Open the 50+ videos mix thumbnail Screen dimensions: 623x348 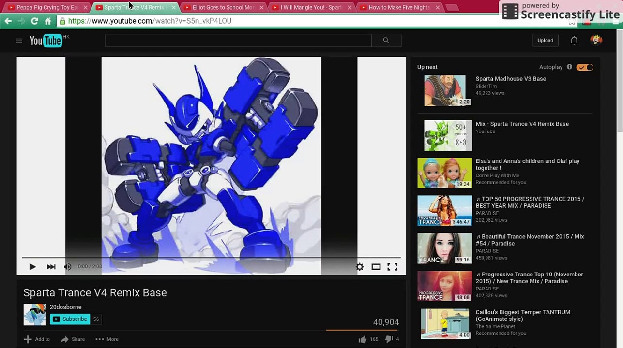448,135
